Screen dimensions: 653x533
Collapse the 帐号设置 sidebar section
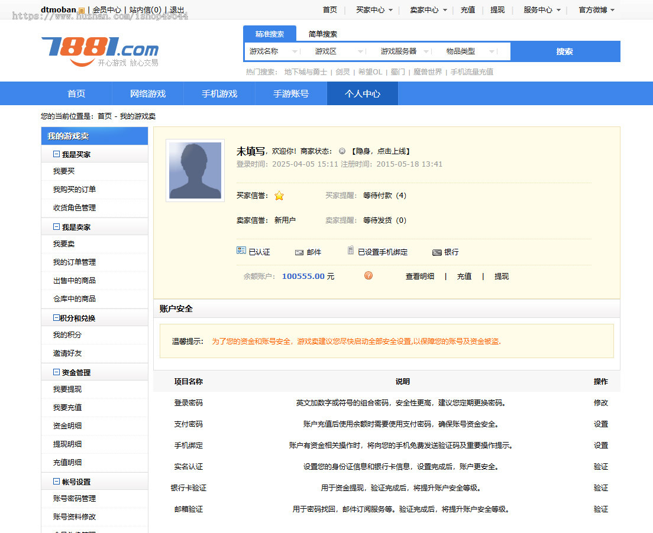tap(56, 482)
